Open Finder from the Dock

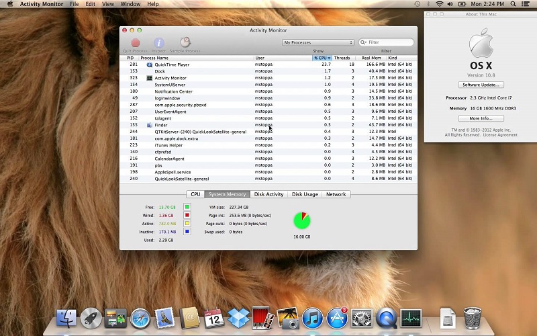click(66, 318)
